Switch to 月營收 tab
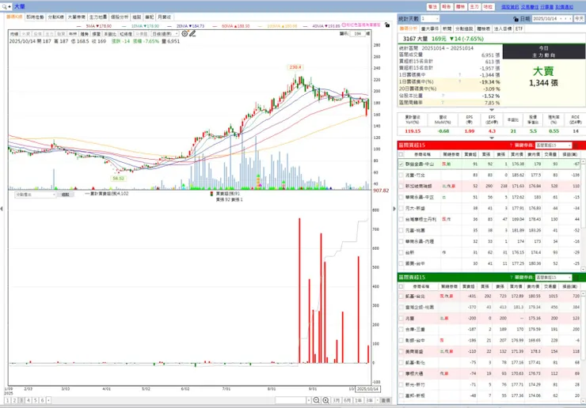Screen dimensions: 586x408 click(x=164, y=17)
